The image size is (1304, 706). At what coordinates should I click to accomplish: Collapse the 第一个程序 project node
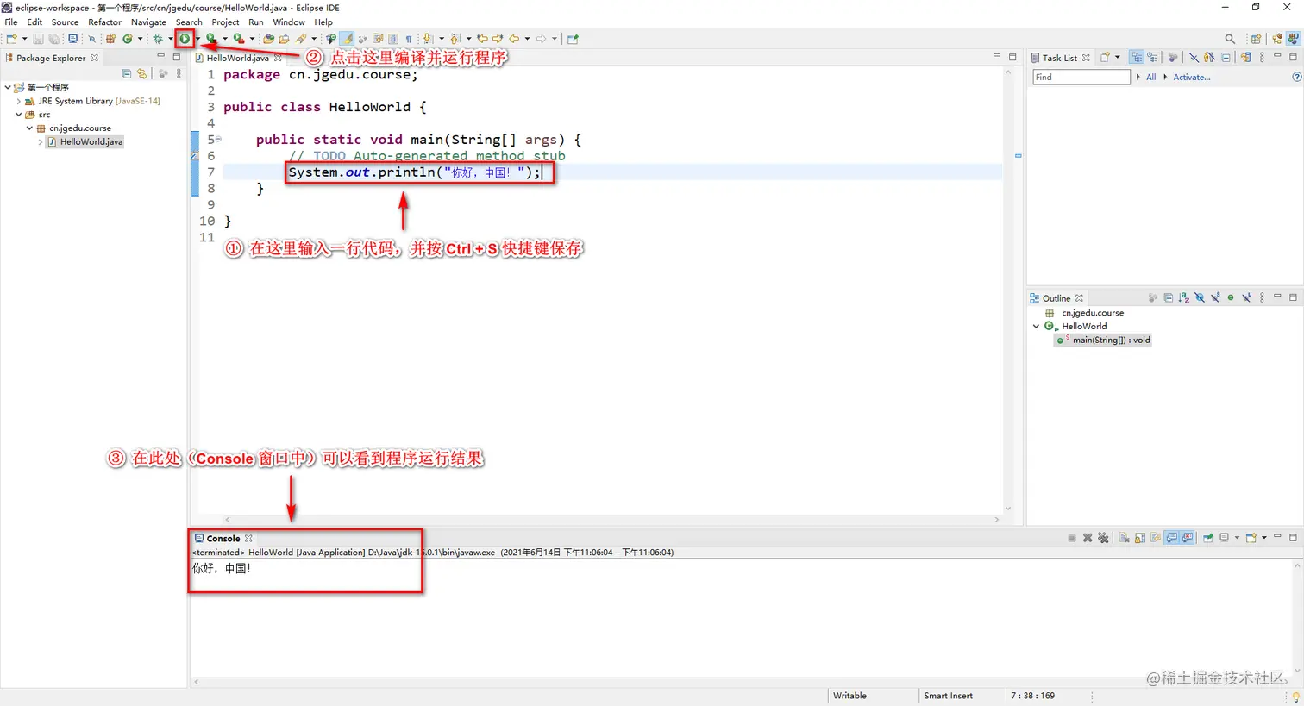click(8, 87)
